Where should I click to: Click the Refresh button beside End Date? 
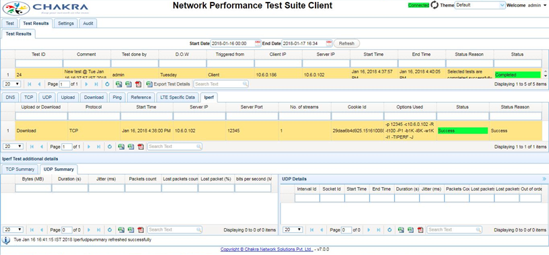[346, 44]
